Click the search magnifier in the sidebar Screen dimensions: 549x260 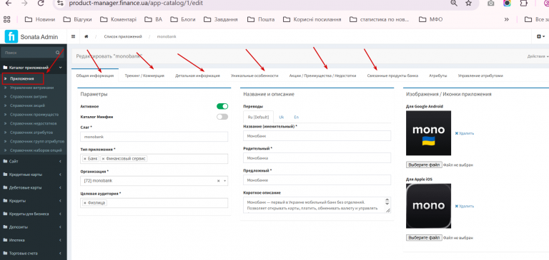(57, 53)
